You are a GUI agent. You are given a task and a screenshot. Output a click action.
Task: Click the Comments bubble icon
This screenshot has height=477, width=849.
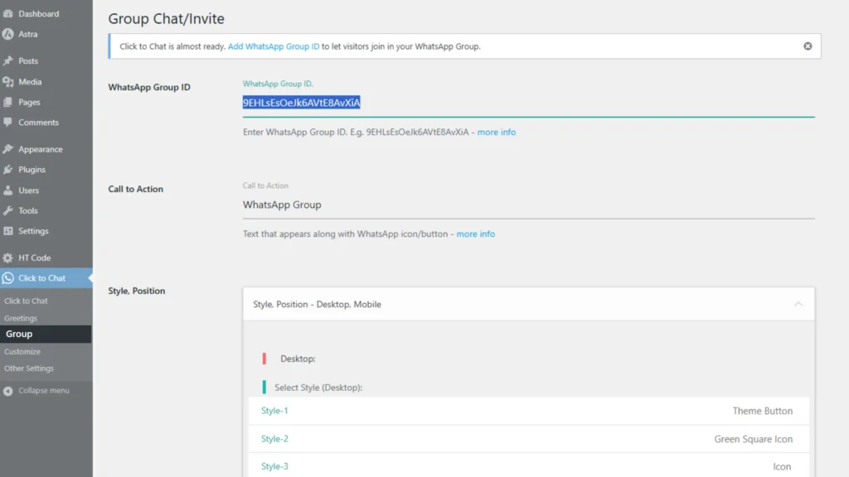tap(8, 123)
